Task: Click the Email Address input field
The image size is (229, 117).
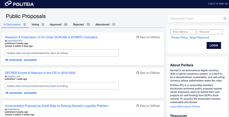Action: pos(183,32)
